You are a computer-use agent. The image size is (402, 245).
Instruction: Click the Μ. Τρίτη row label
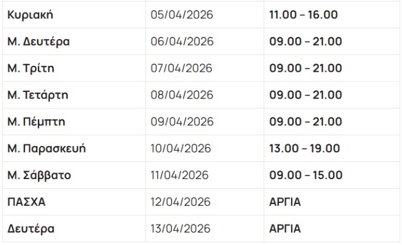31,68
